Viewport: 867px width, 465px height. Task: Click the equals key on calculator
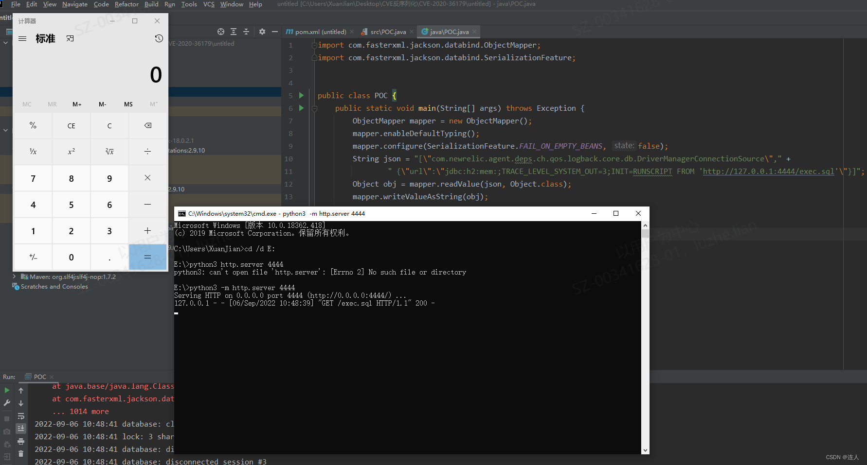pyautogui.click(x=148, y=257)
